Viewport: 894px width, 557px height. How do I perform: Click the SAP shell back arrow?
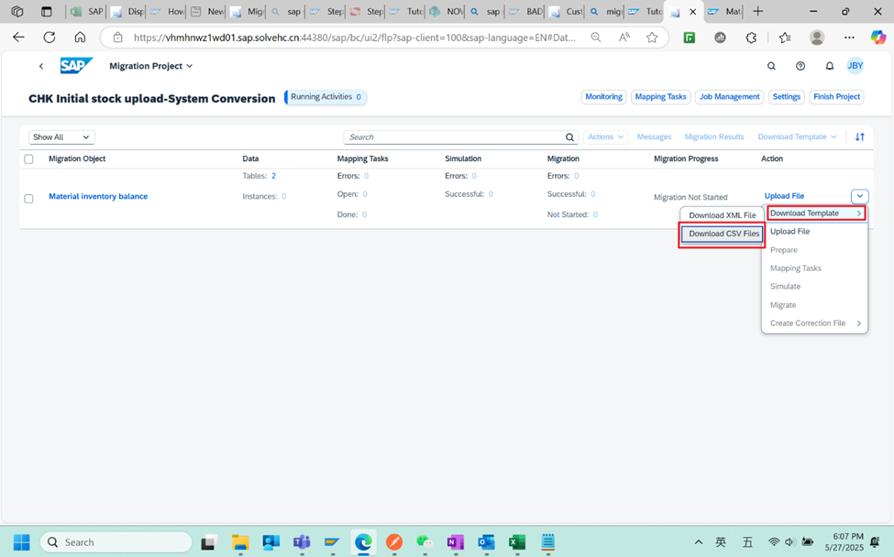[x=41, y=66]
